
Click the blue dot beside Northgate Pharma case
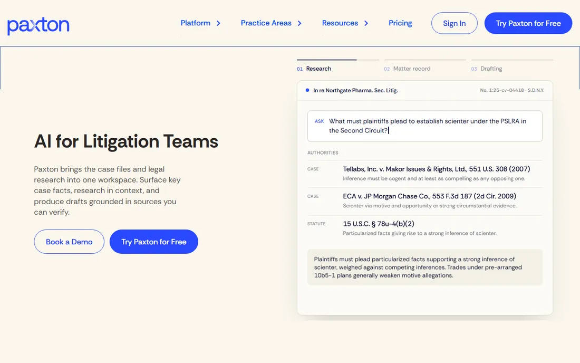point(307,90)
